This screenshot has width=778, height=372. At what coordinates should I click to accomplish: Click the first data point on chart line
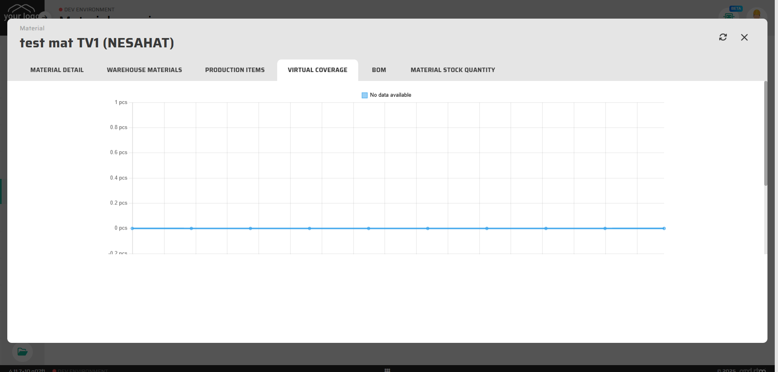click(x=133, y=228)
